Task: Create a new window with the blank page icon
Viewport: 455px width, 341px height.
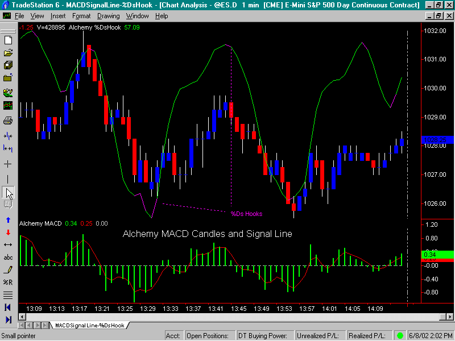Action: coord(8,40)
